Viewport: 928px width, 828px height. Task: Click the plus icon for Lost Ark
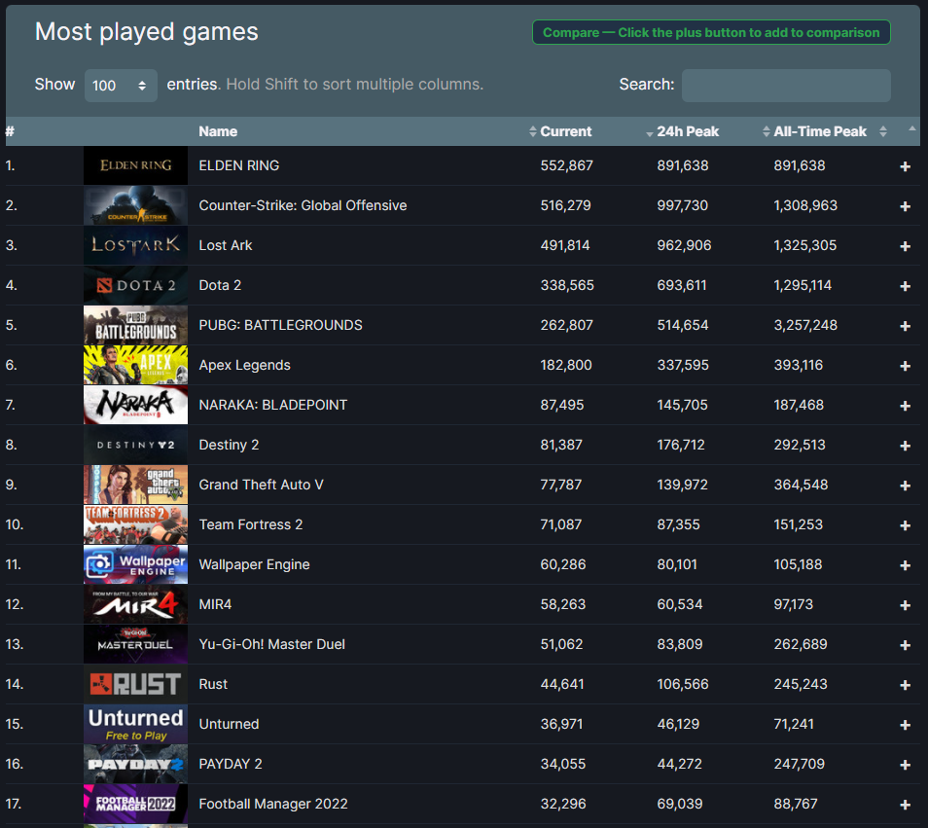pyautogui.click(x=905, y=246)
